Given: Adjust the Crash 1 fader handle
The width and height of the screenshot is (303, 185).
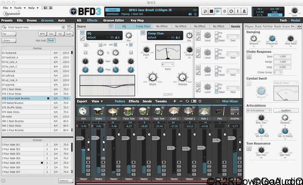Looking at the screenshot, I should pyautogui.click(x=171, y=148).
